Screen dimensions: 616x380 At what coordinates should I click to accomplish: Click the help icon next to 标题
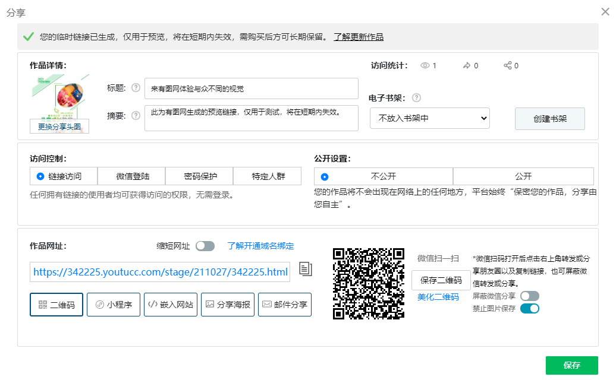pyautogui.click(x=136, y=88)
